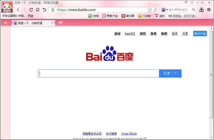Open the 新闻 link
The width and height of the screenshot is (214, 140).
pos(117,33)
